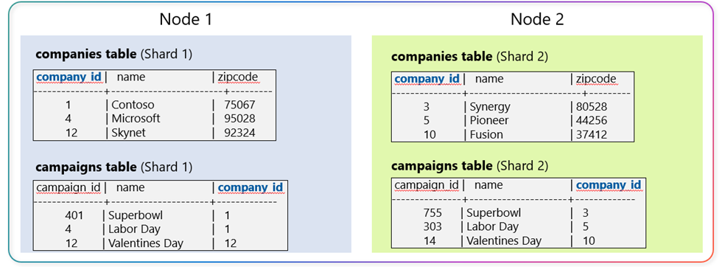The image size is (722, 267).
Task: Select the Microsoft company name
Action: pyautogui.click(x=136, y=119)
